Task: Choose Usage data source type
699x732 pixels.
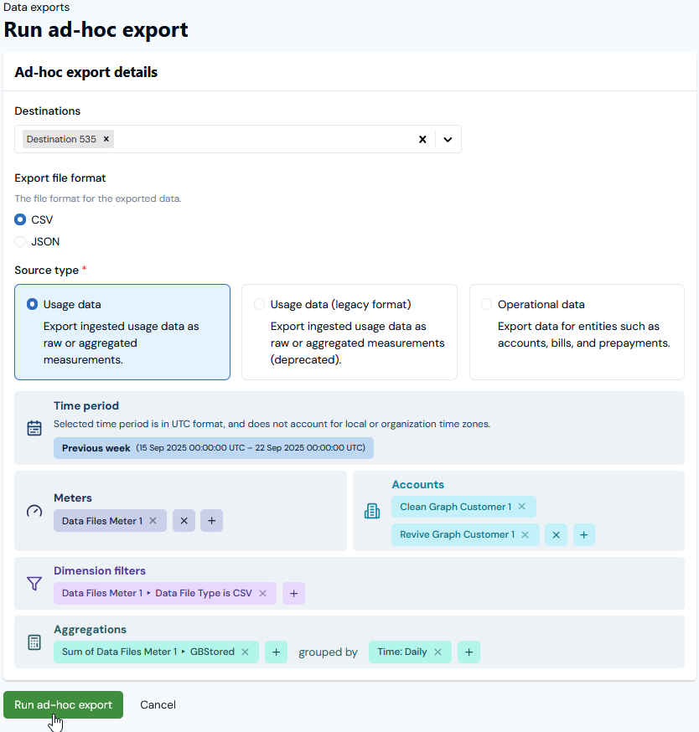Action: 33,305
